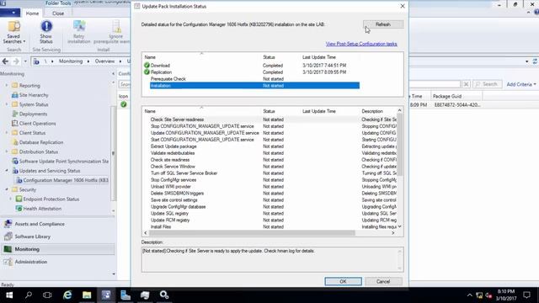This screenshot has width=539, height=303.
Task: Select the Database Replication node icon
Action: [15, 142]
